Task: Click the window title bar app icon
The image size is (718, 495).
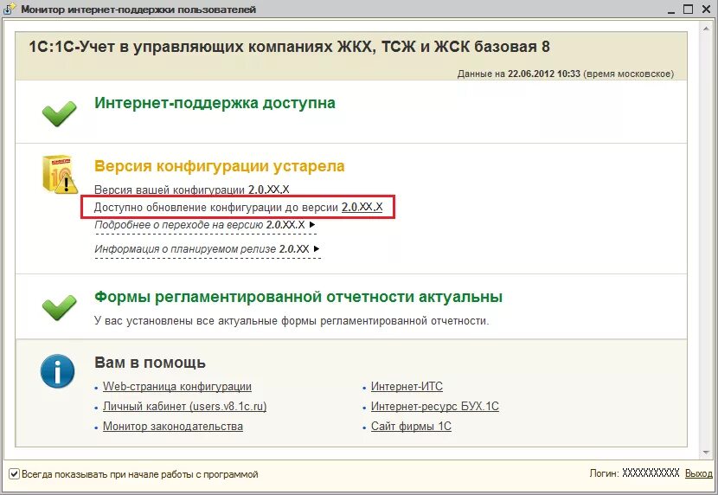Action: pos(10,10)
